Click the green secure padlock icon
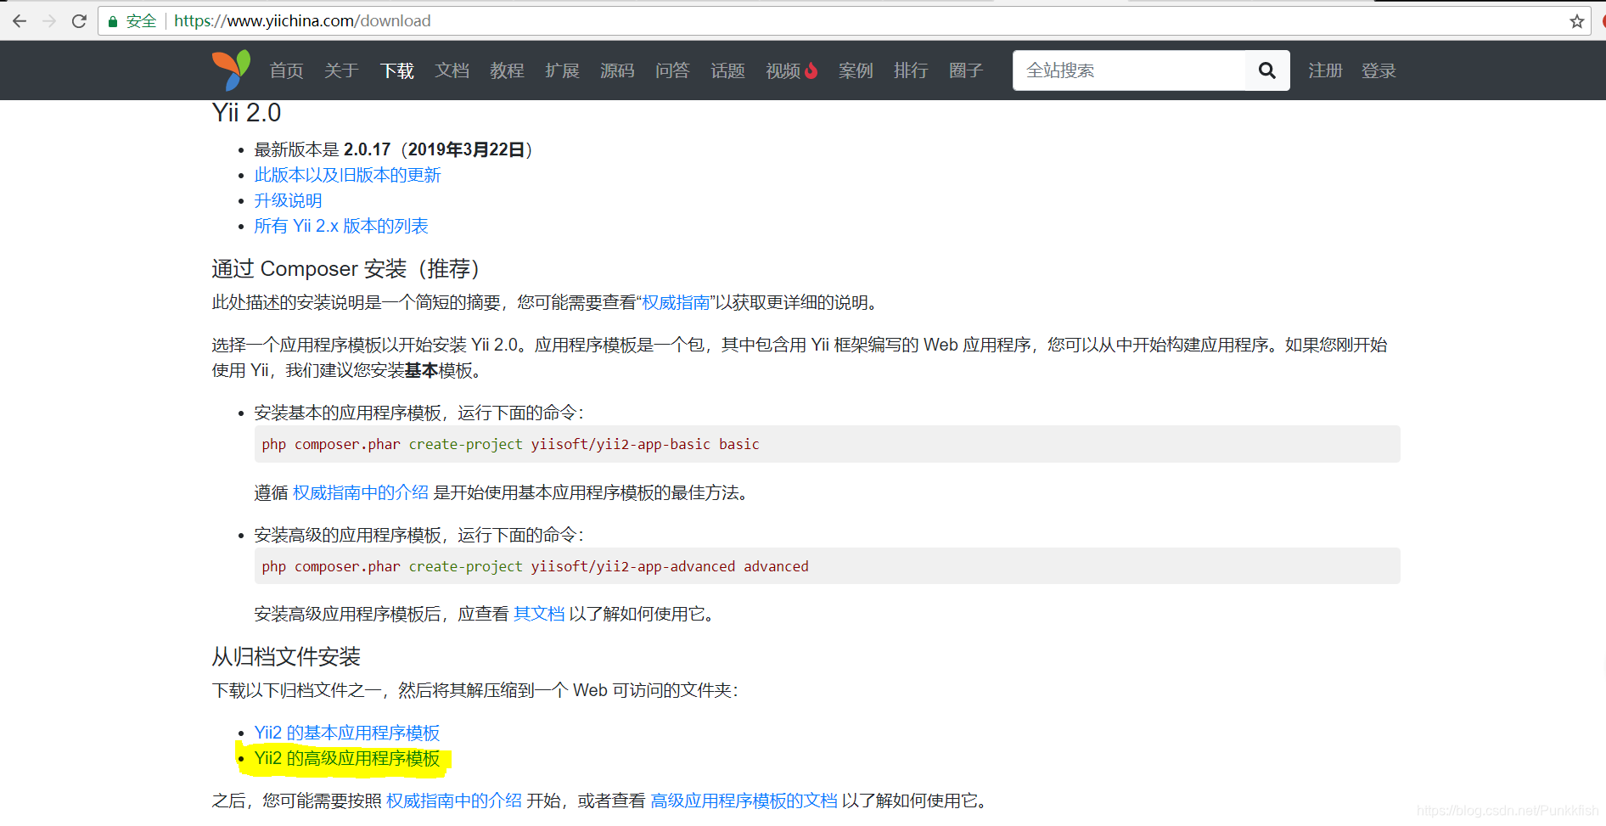The width and height of the screenshot is (1606, 826). click(112, 21)
